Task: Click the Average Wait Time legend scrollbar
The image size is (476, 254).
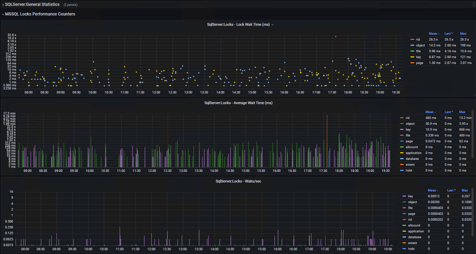Action: tap(473, 134)
